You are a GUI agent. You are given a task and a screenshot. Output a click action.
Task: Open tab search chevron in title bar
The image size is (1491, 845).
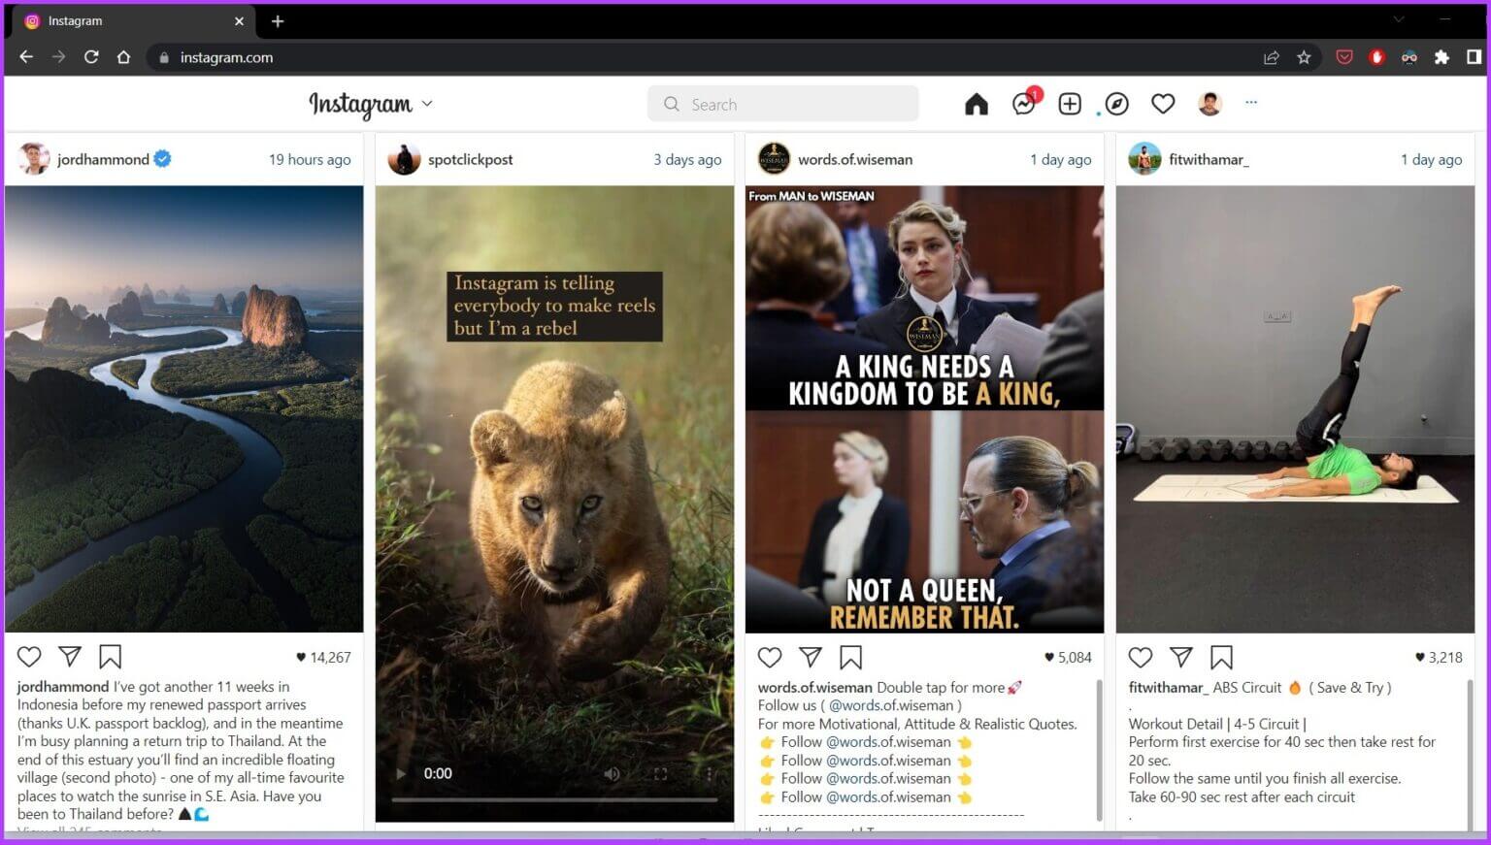pos(1398,18)
